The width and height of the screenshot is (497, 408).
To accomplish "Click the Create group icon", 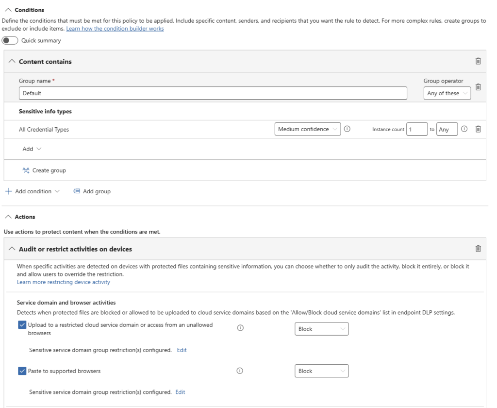I will [x=26, y=170].
